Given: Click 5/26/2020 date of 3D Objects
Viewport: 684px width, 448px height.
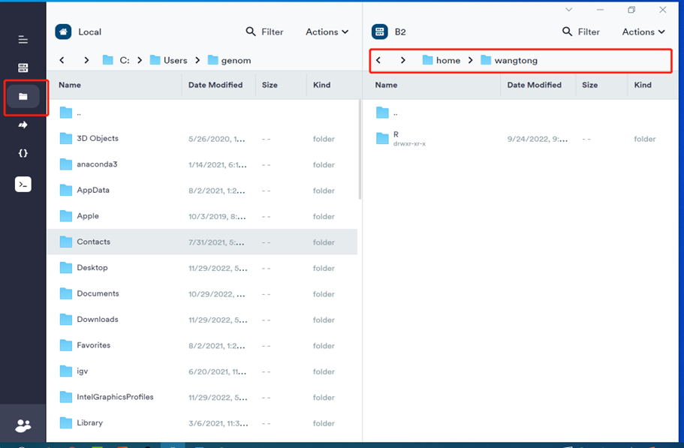Looking at the screenshot, I should [217, 139].
